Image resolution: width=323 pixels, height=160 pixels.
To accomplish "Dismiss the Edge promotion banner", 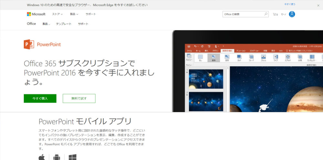I will click(x=318, y=5).
